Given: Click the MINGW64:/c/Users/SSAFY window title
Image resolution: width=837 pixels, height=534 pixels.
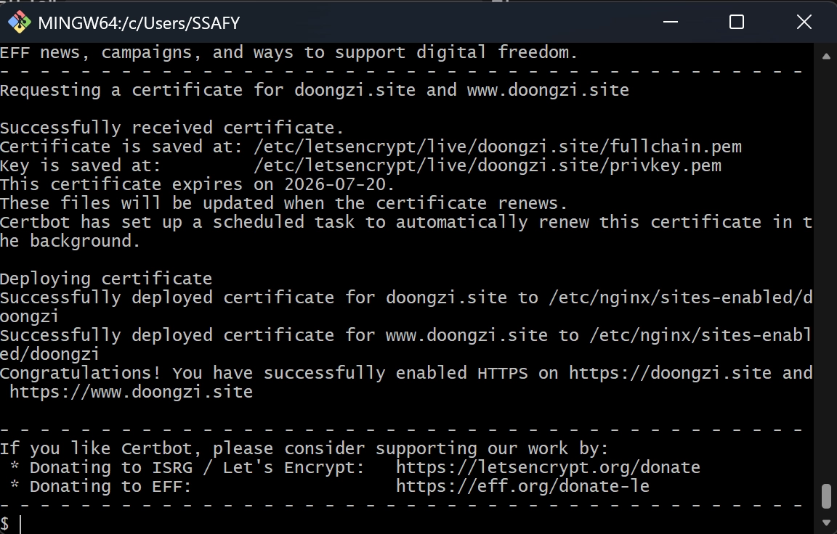Looking at the screenshot, I should tap(139, 22).
